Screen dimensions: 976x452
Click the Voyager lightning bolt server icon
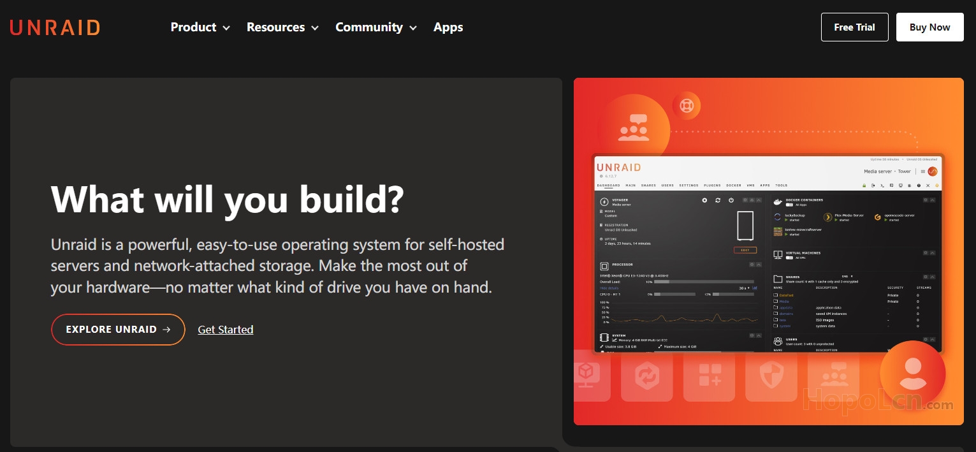(604, 202)
